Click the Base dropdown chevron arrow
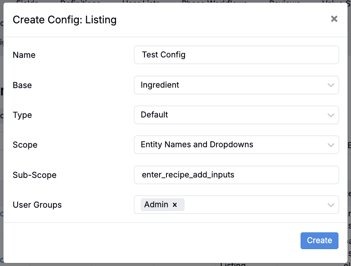 (331, 85)
